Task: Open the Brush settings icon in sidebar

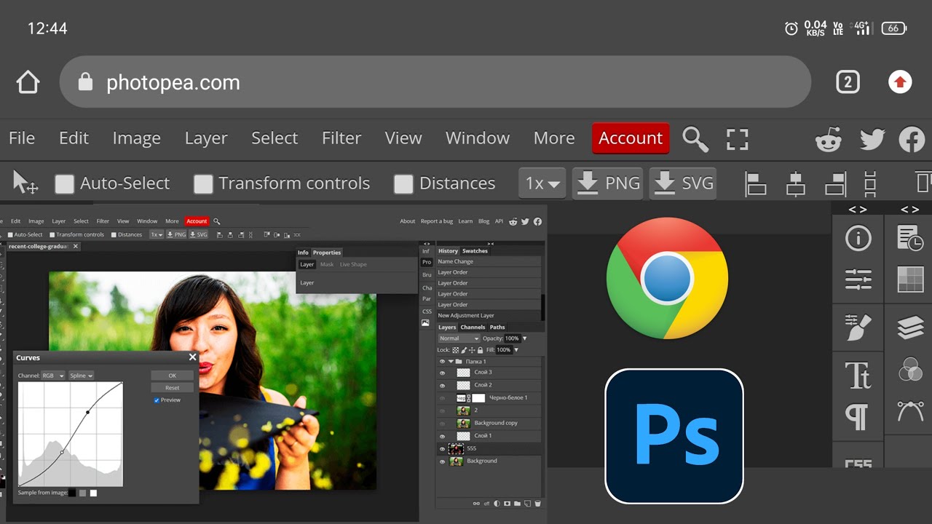Action: coord(858,327)
